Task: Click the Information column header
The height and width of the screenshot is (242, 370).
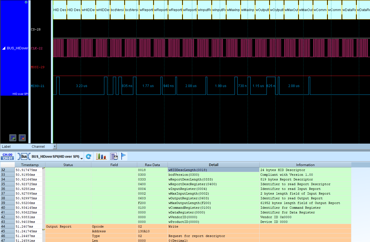Action: click(x=305, y=165)
